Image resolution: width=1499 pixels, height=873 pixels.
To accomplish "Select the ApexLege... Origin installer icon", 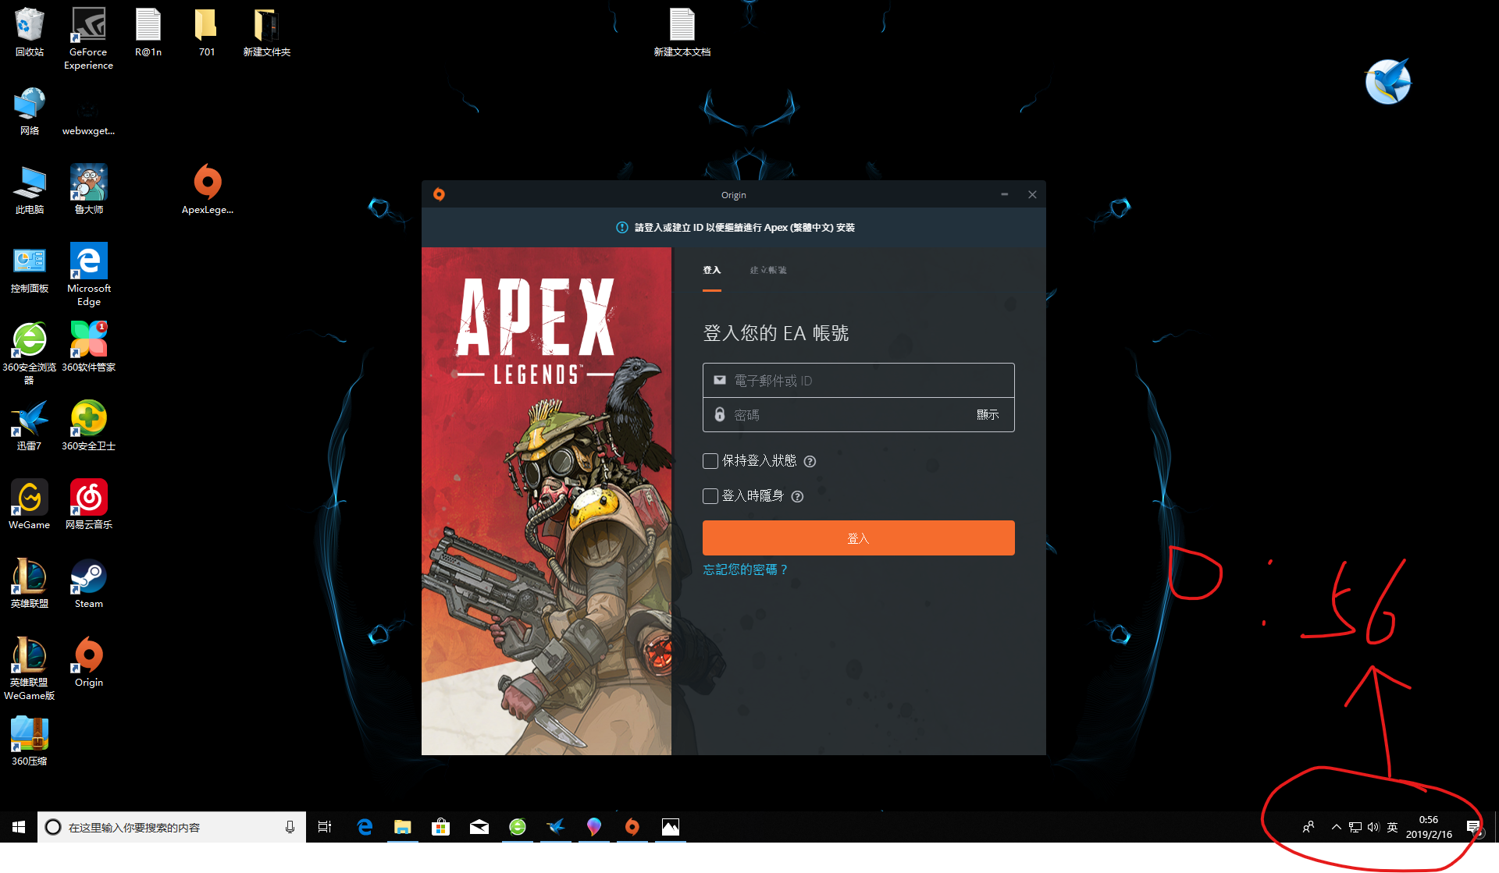I will (x=208, y=190).
